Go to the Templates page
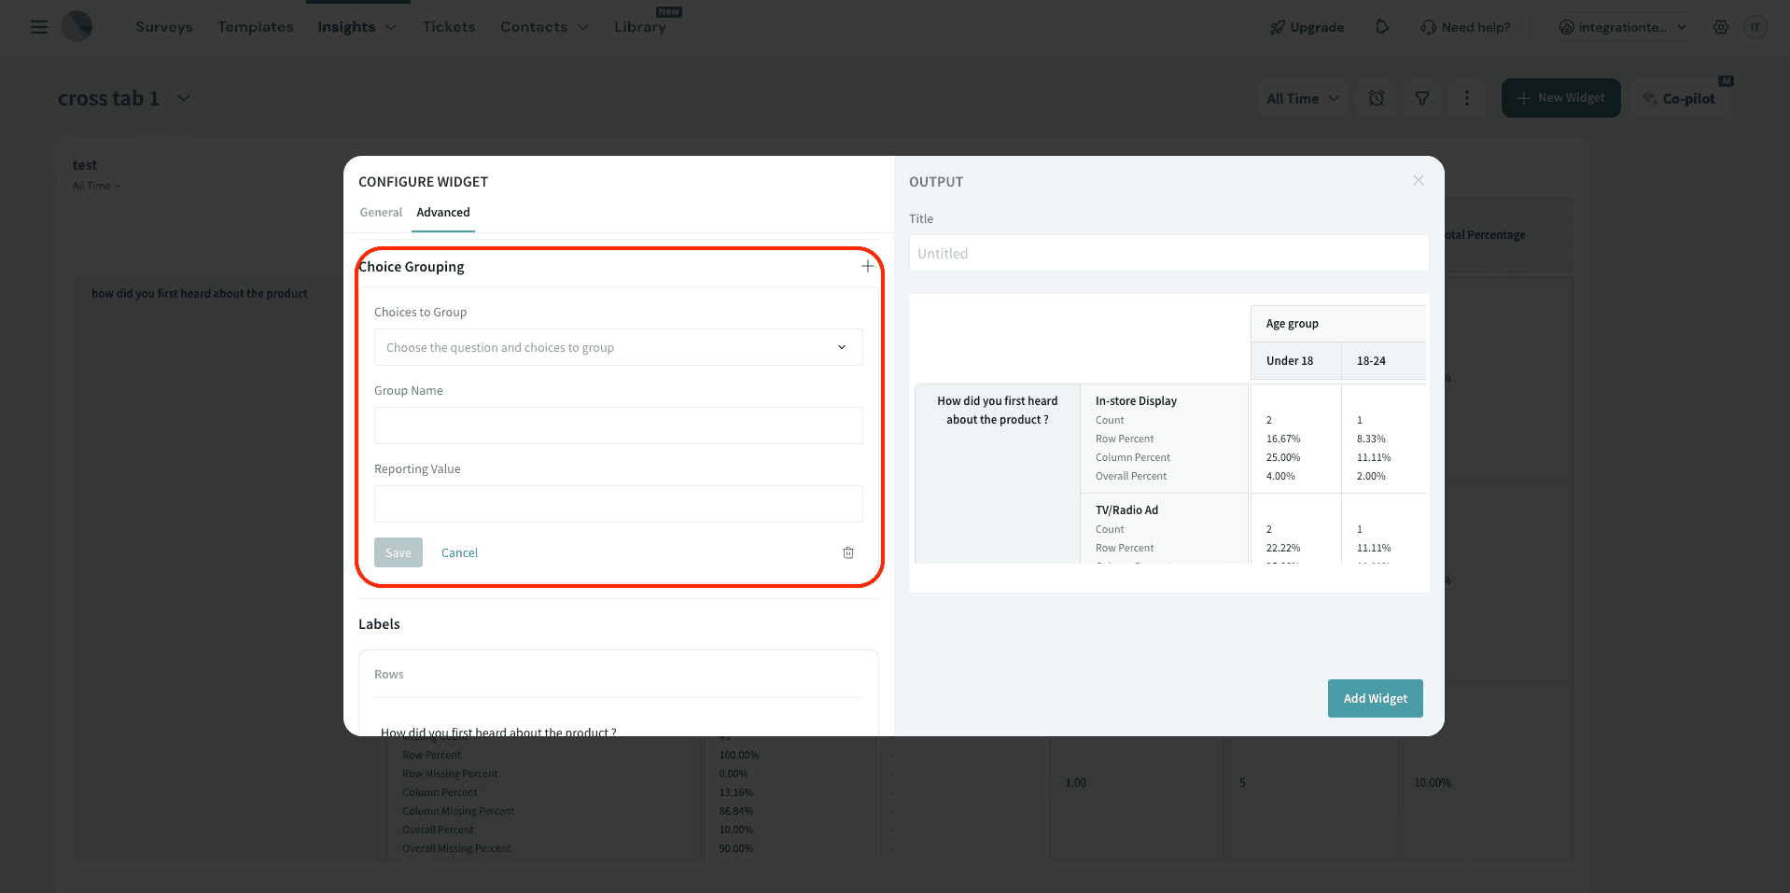The image size is (1790, 893). pos(256,27)
